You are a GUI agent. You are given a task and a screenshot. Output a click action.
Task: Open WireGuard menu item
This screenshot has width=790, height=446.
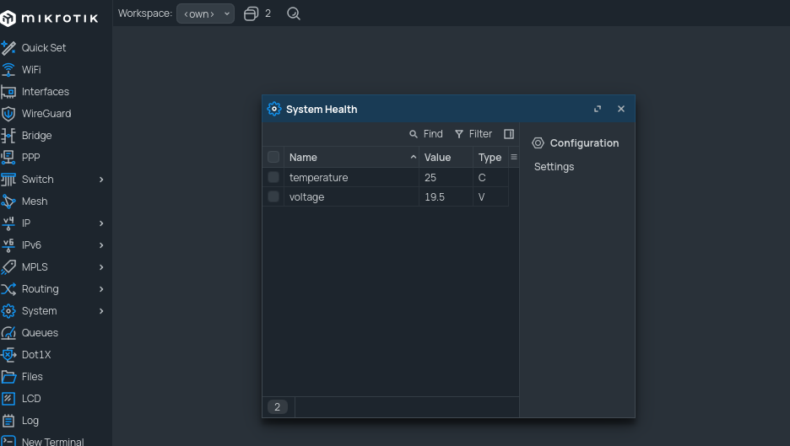click(46, 114)
